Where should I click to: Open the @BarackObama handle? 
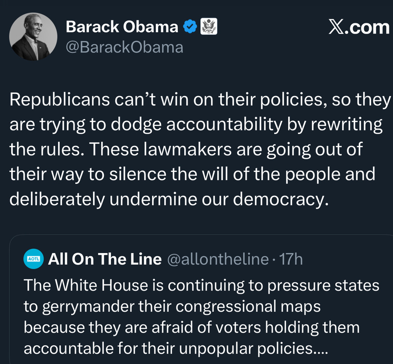124,47
